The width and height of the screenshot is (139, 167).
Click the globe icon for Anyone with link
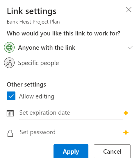(x=9, y=47)
